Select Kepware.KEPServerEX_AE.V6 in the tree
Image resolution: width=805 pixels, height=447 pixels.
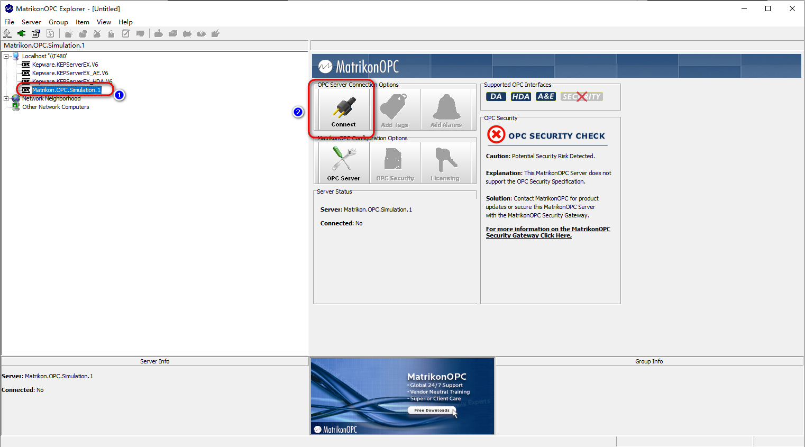(70, 73)
